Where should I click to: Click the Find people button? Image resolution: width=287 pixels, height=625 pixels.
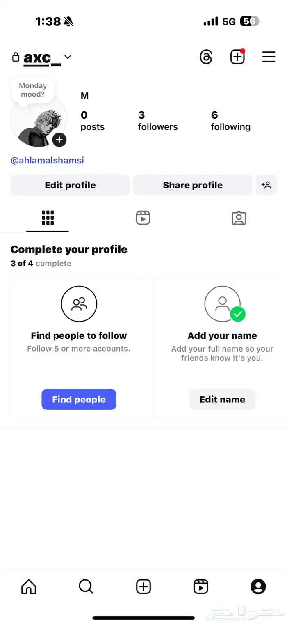pos(79,400)
